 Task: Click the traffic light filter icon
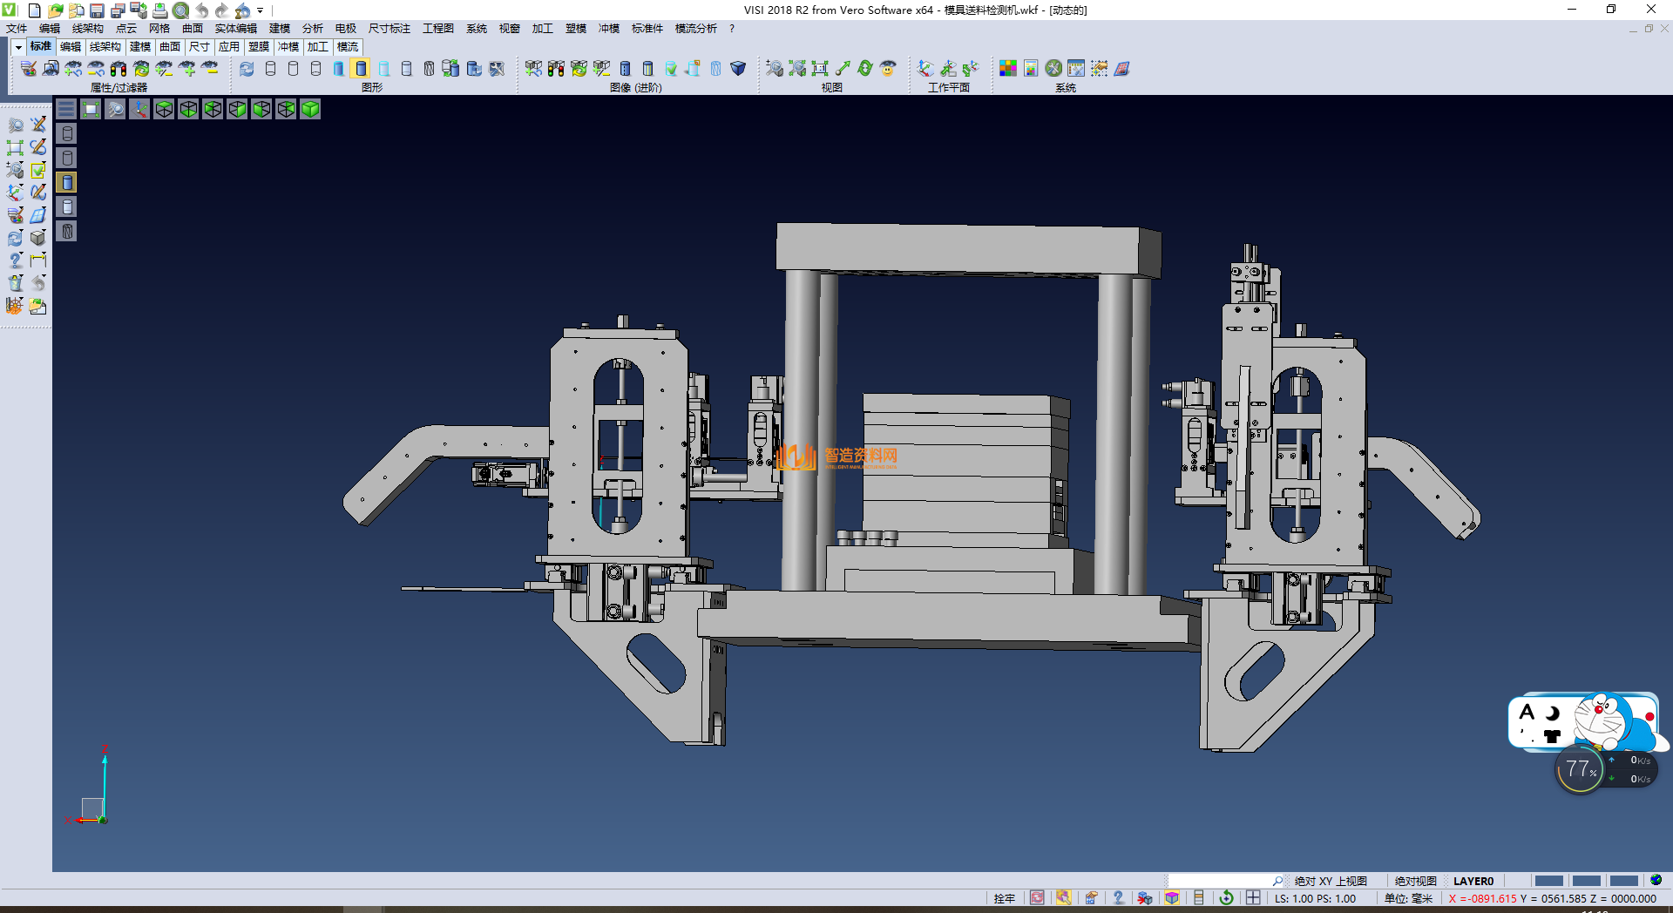(x=119, y=69)
